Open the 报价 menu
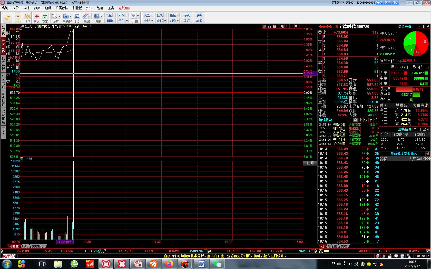Viewport: 431px width, 269px height. (16, 8)
